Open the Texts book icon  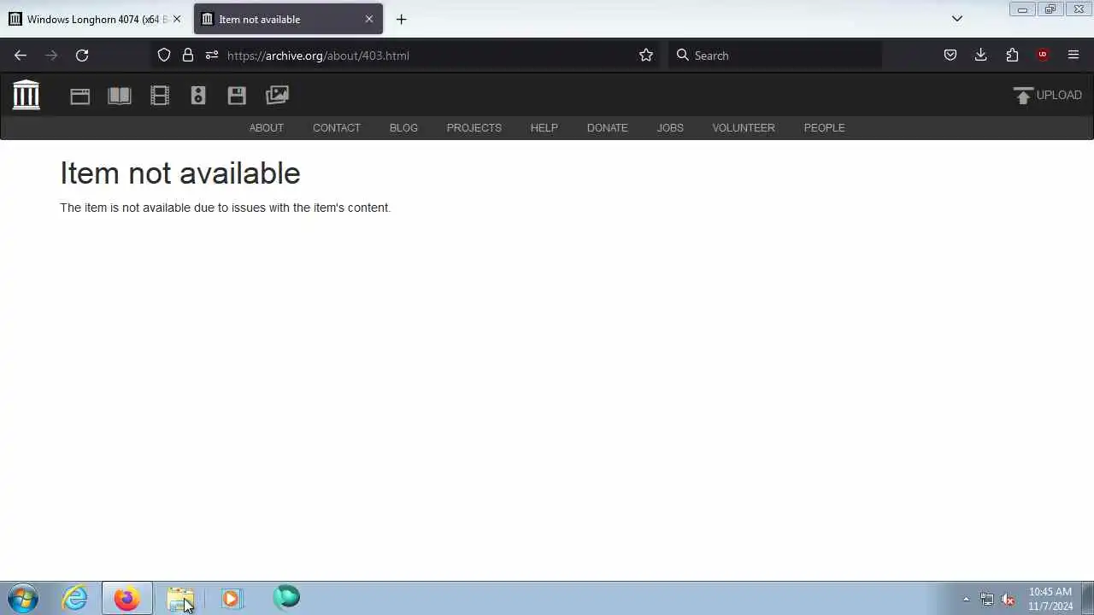(x=120, y=96)
